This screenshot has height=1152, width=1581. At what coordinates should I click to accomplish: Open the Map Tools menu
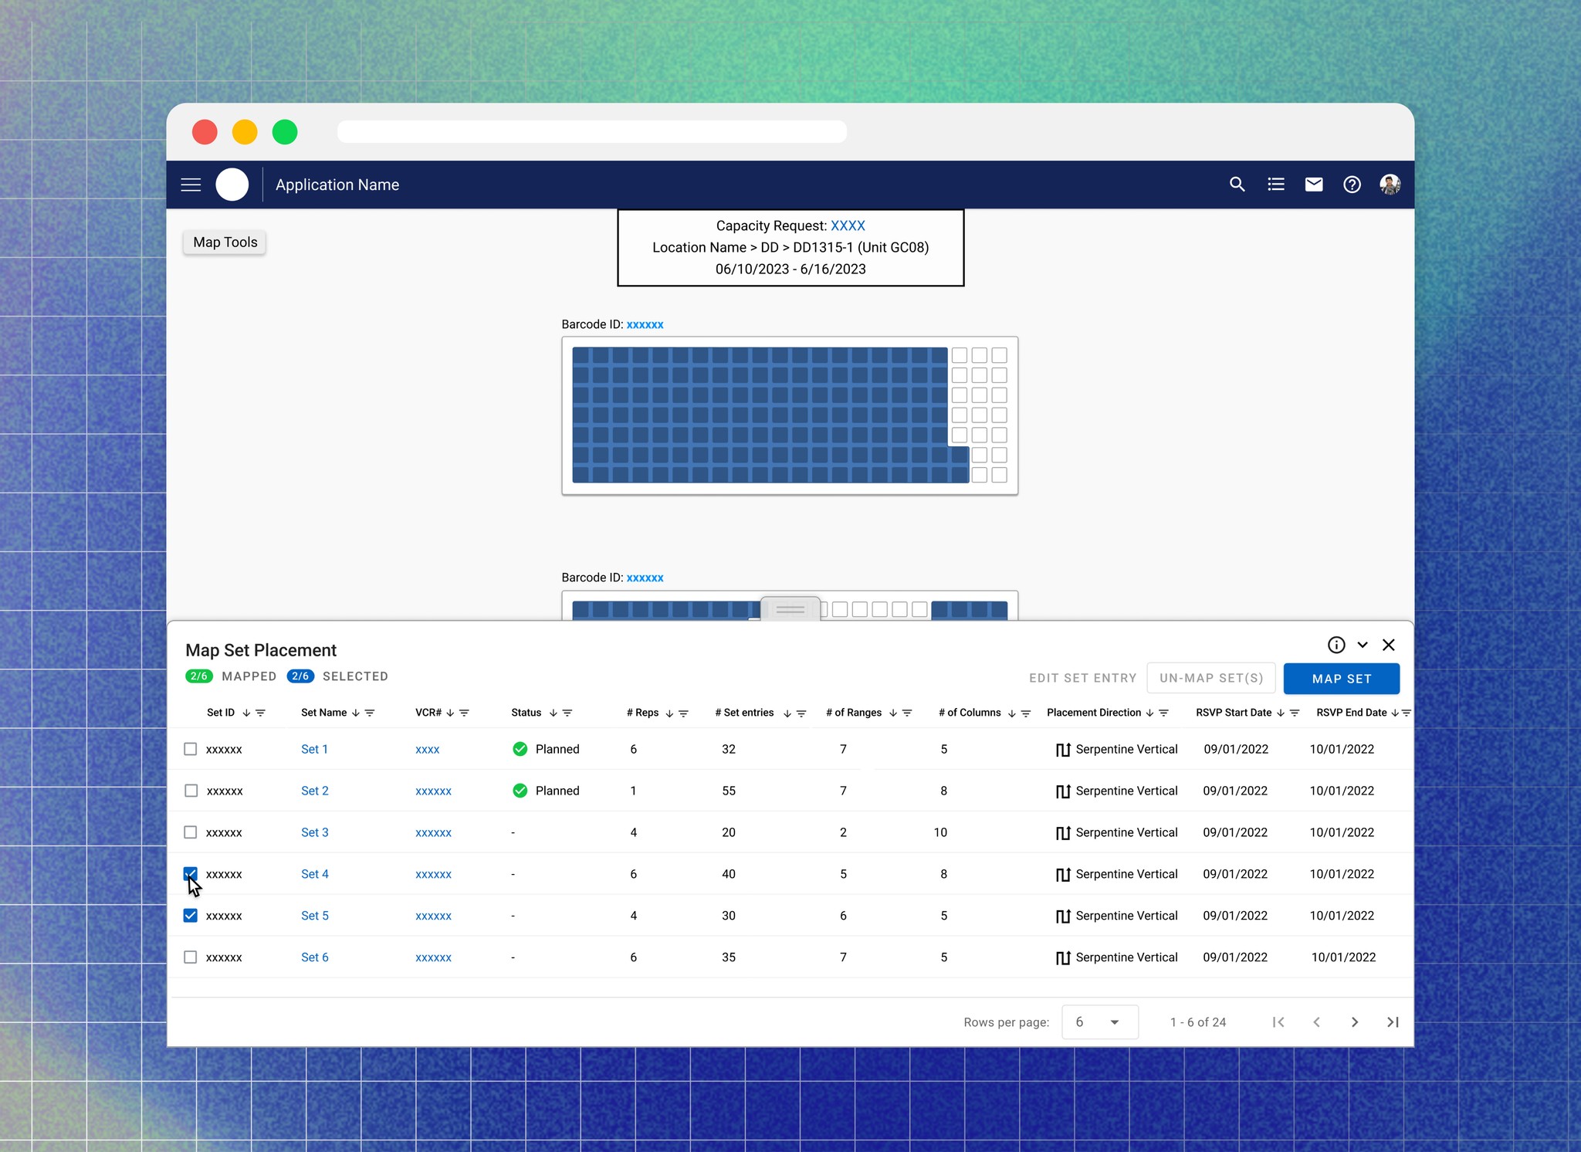click(225, 242)
